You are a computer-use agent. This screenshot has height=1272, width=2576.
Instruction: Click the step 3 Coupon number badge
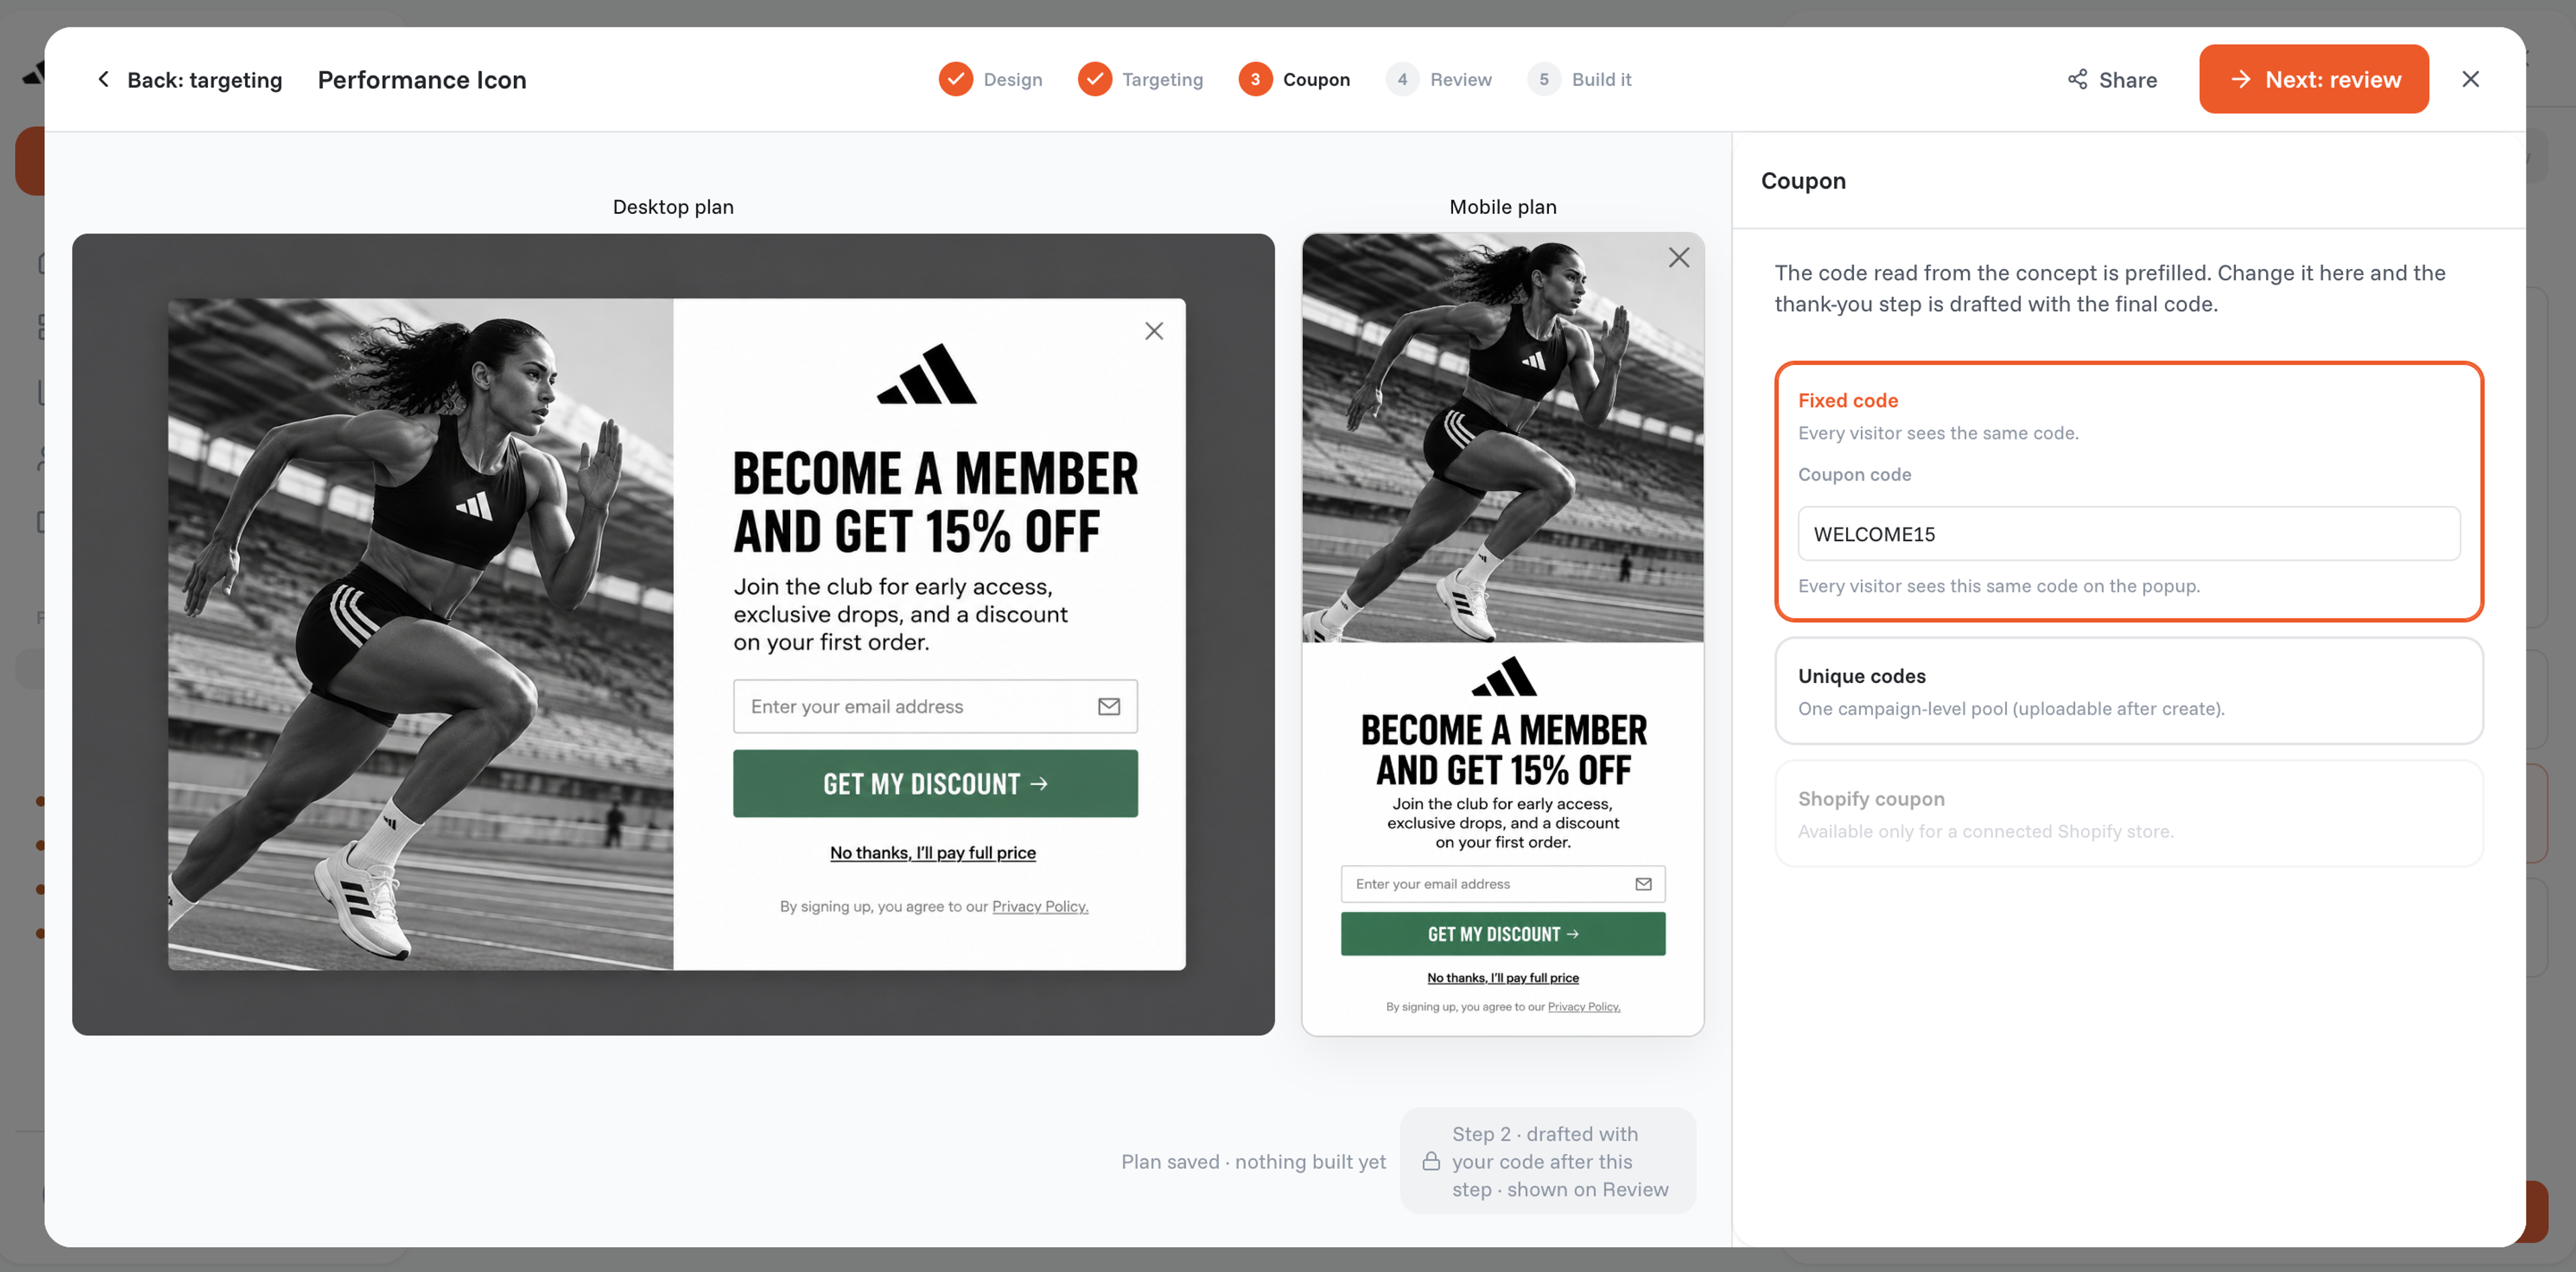pyautogui.click(x=1255, y=79)
